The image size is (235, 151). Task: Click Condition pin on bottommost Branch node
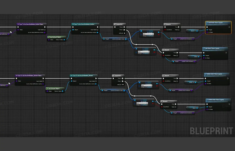tap(162, 107)
